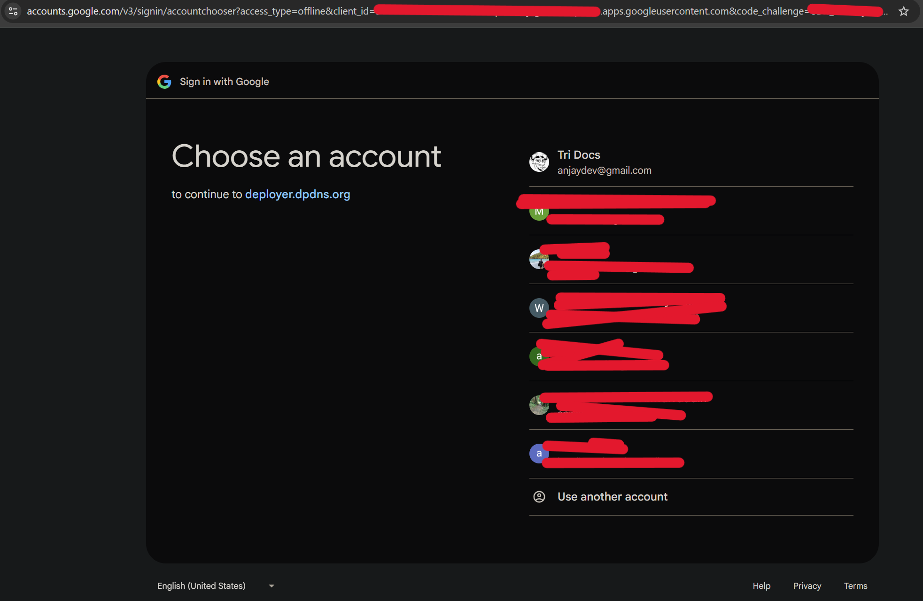Click the purple "a" account avatar
The width and height of the screenshot is (923, 601).
pos(539,454)
